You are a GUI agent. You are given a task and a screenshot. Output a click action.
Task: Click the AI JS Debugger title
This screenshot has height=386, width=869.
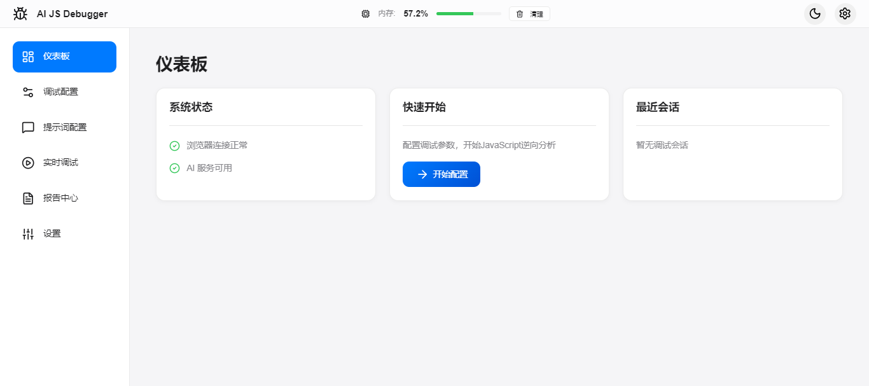pos(72,14)
